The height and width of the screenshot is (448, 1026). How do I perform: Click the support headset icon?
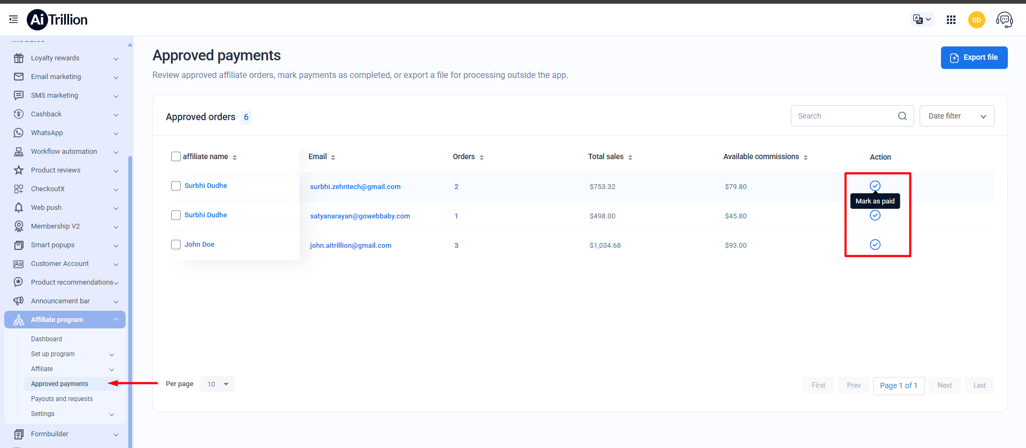coord(1004,20)
